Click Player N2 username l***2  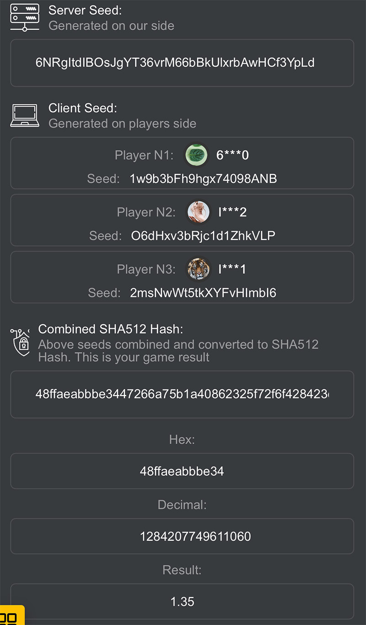pyautogui.click(x=232, y=212)
